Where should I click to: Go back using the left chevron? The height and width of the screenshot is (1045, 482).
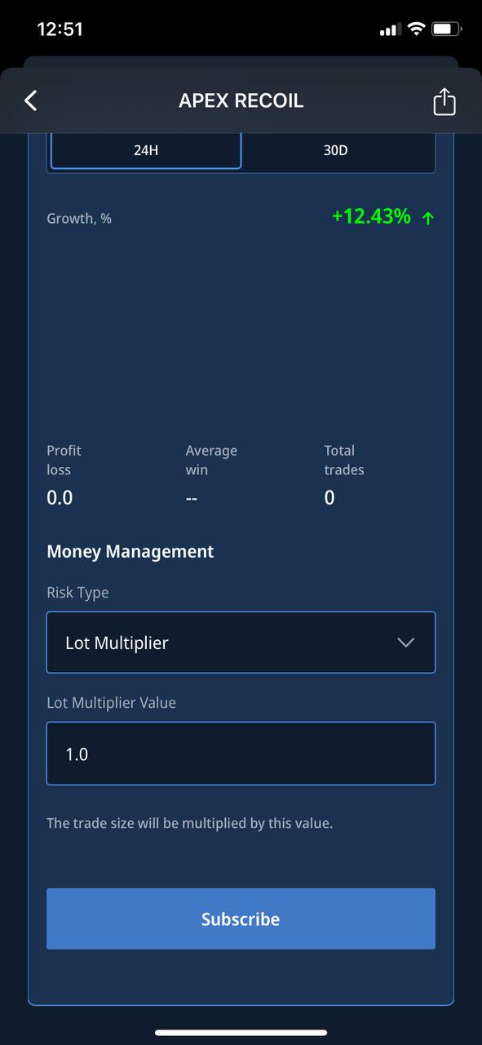click(x=31, y=100)
